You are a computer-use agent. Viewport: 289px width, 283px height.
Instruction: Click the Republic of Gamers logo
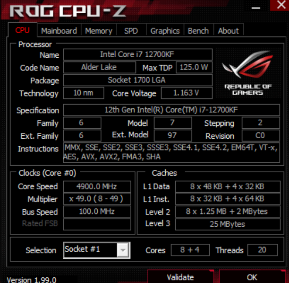[248, 72]
